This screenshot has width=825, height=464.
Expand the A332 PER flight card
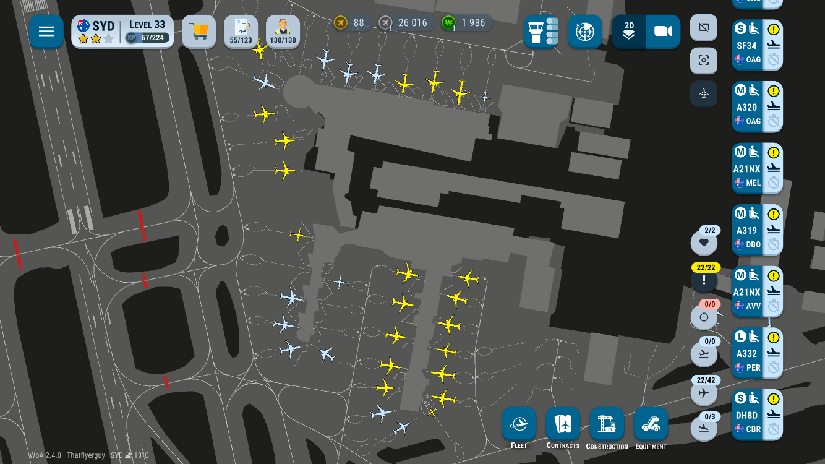coord(747,353)
